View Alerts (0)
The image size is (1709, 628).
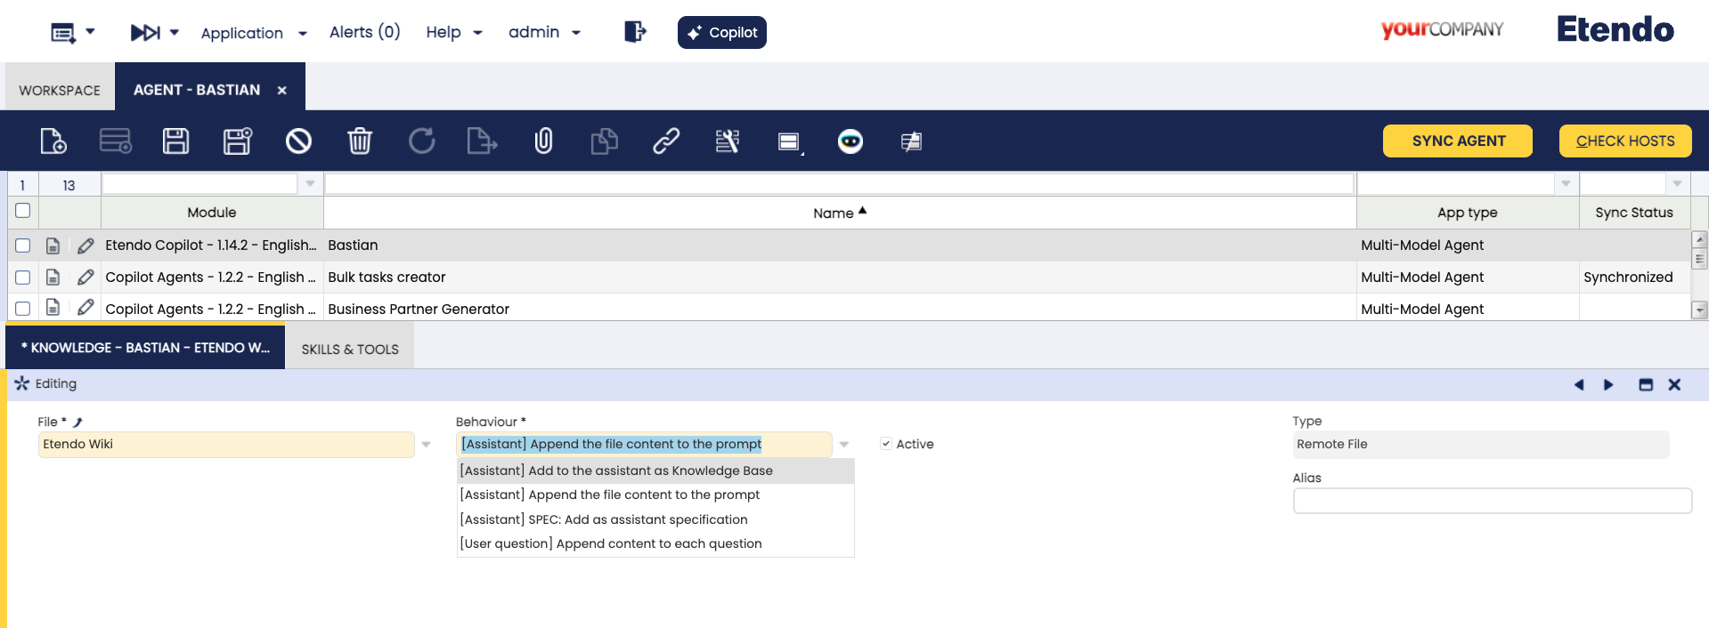tap(365, 32)
